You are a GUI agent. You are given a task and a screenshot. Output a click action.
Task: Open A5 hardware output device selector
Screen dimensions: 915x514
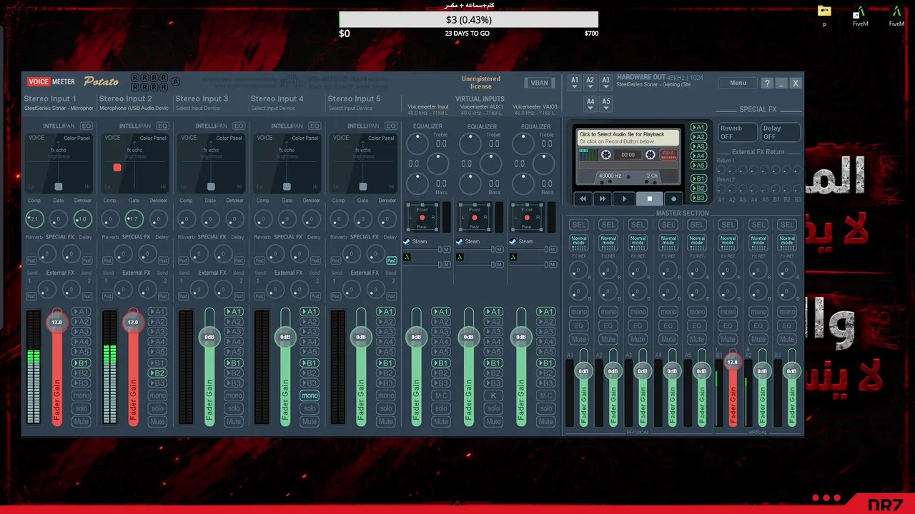[605, 104]
